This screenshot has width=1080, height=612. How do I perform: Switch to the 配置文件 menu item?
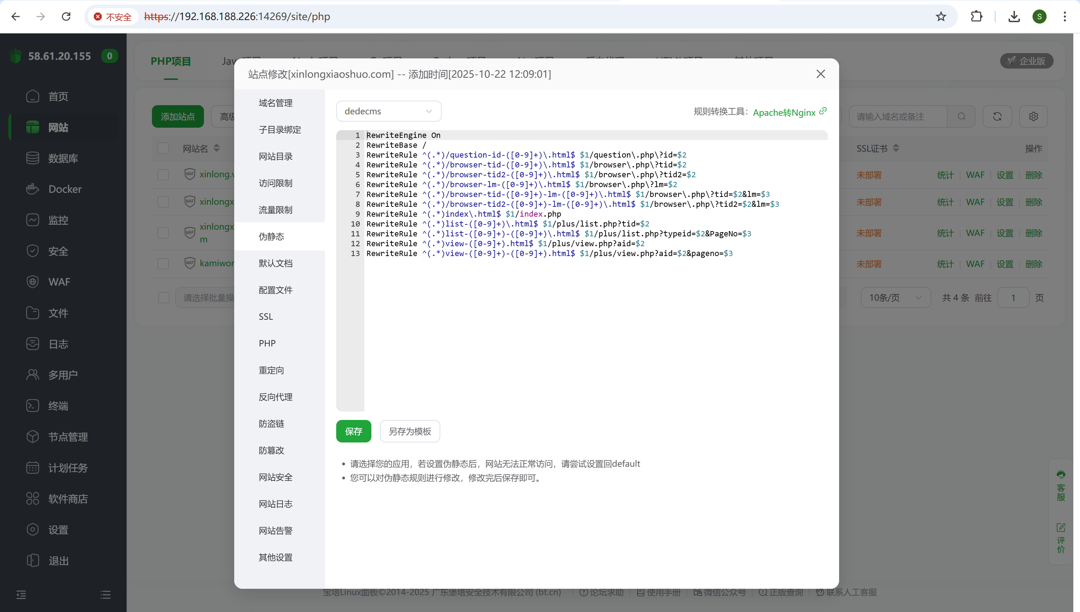(275, 290)
